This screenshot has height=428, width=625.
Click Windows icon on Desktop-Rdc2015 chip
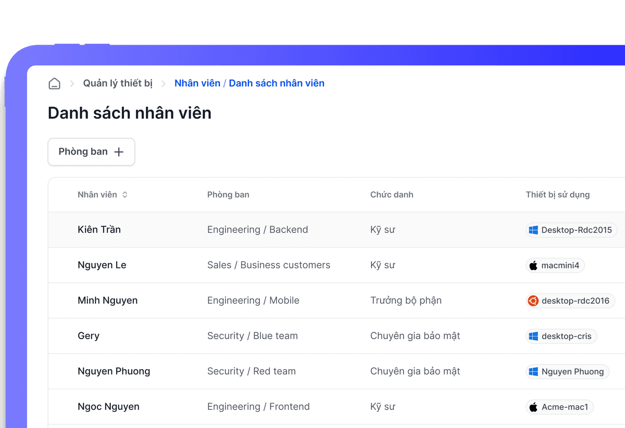click(533, 230)
